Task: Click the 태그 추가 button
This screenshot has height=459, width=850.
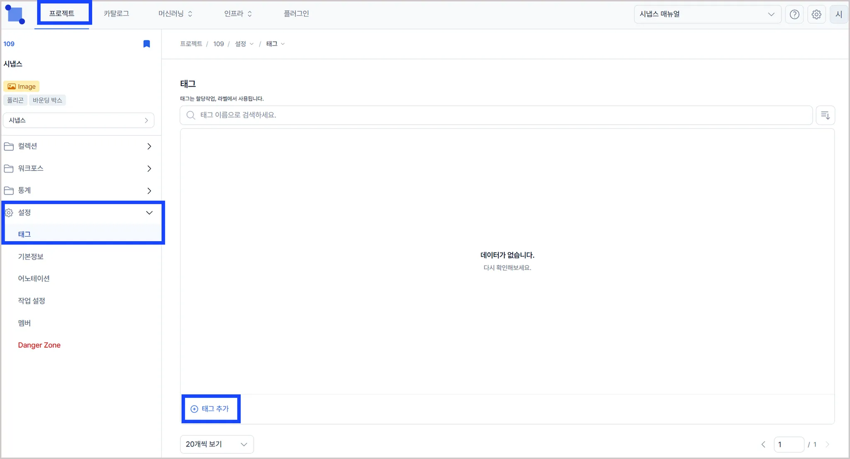Action: coord(210,409)
